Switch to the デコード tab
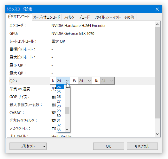The height and width of the screenshot is (159, 168). point(84,17)
